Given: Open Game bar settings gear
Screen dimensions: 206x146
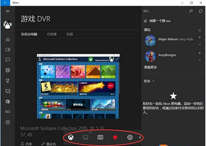Looking at the screenshot, I should (130, 137).
